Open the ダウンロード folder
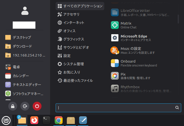Screen dimensions: 184x126 pos(22,46)
